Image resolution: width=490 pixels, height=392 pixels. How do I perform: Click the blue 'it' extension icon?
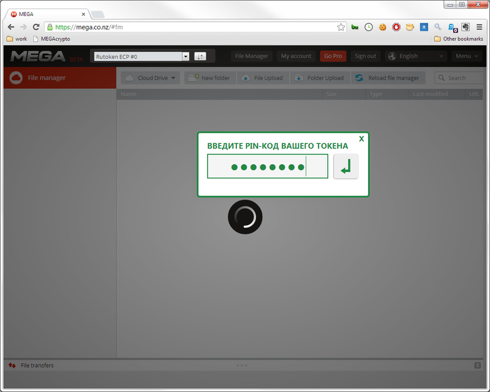click(424, 27)
